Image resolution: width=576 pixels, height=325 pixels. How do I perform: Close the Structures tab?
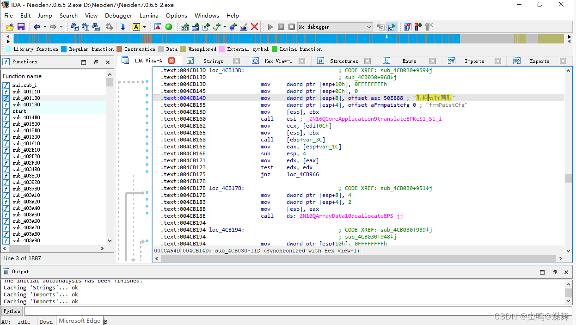[x=368, y=61]
